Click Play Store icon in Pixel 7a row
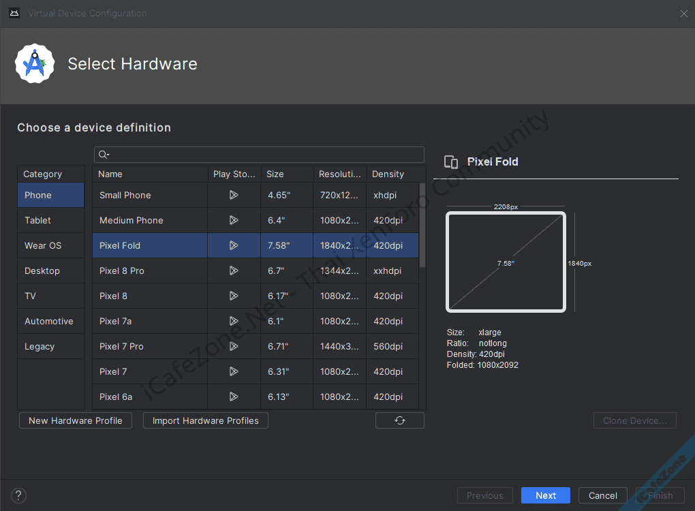 pyautogui.click(x=234, y=321)
